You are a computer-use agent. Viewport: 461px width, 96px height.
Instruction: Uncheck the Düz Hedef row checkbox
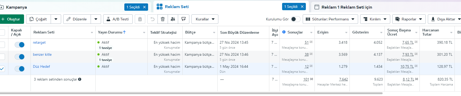[2, 69]
